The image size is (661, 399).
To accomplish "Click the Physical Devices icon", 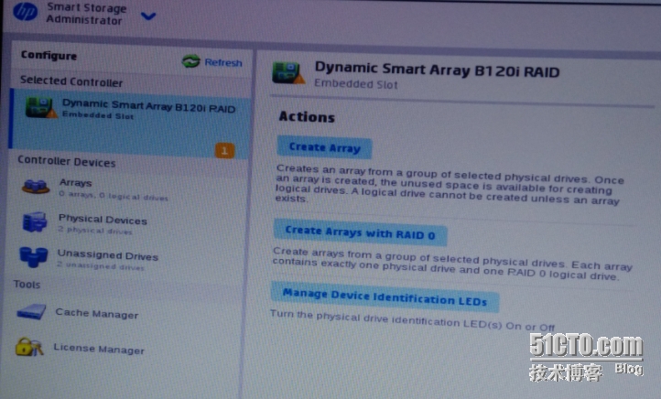I will (x=34, y=221).
